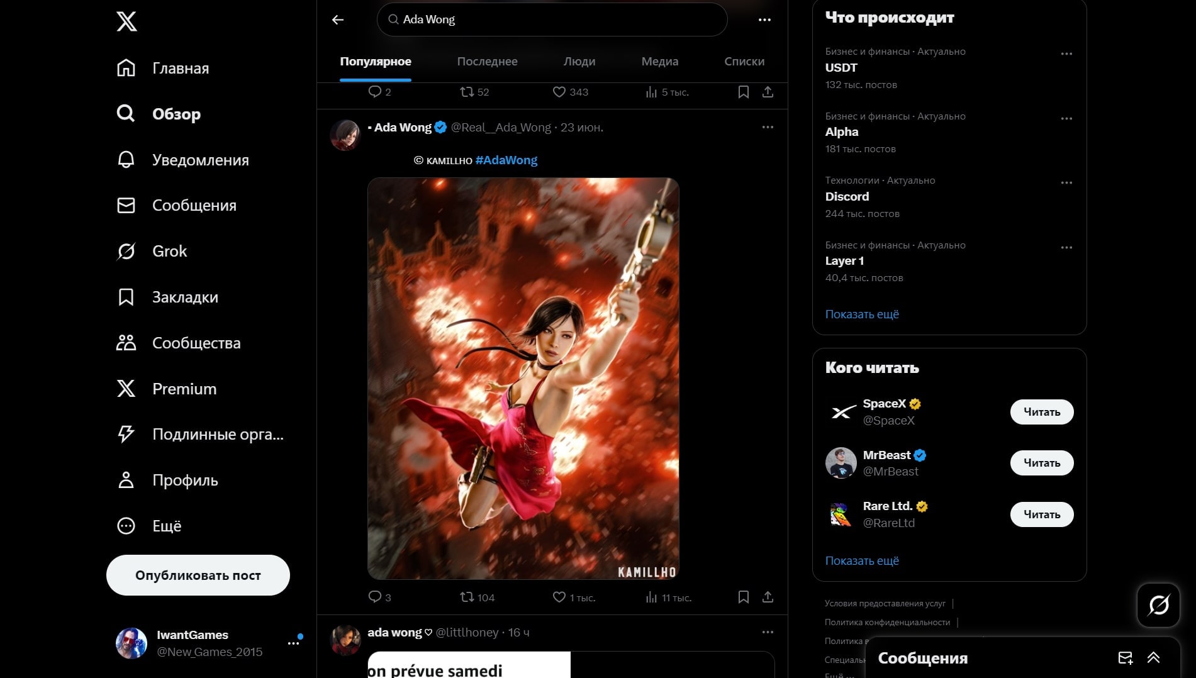Switch to the Последнее tab
1196x678 pixels.
(x=487, y=62)
